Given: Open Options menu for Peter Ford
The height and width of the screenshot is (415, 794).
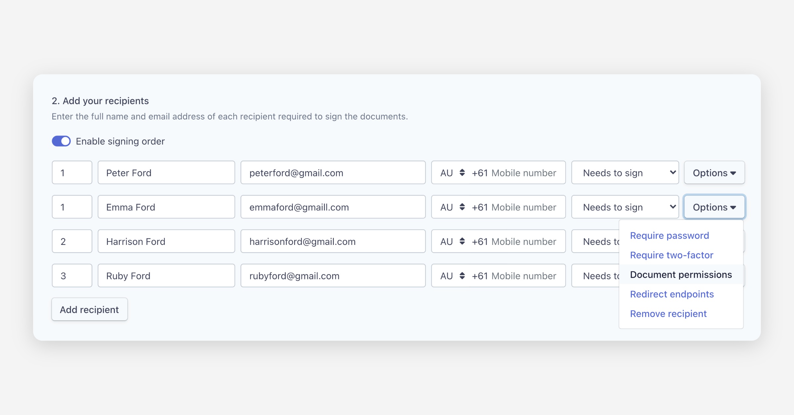Looking at the screenshot, I should pos(714,173).
